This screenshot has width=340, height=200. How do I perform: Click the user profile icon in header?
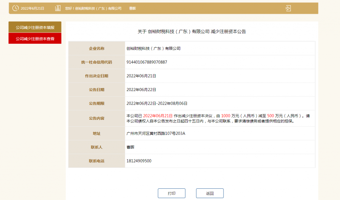coord(58,8)
